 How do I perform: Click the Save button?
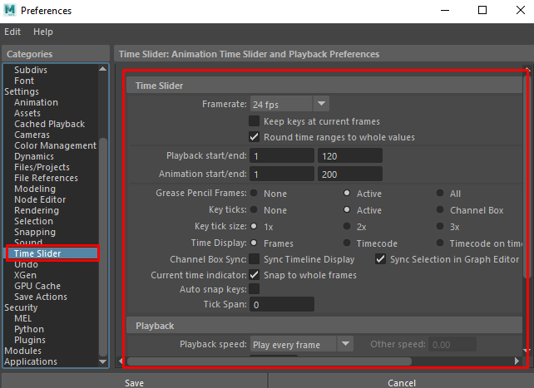[x=133, y=382]
